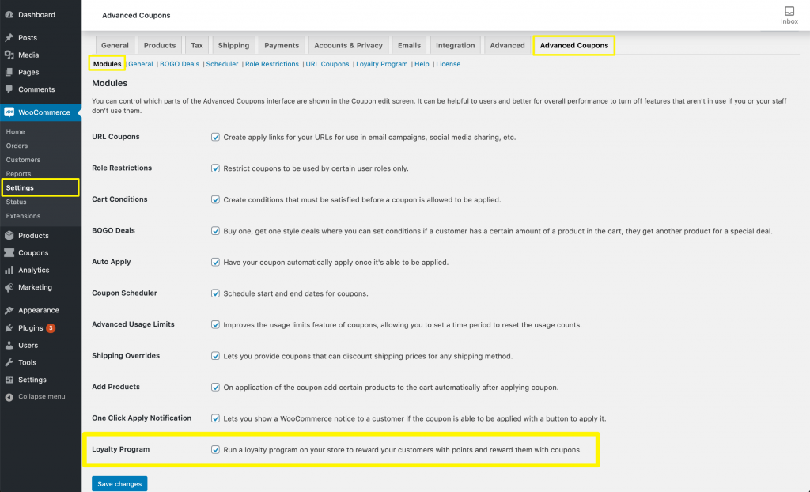Switch to the Integration tab
Viewport: 810px width, 492px height.
[x=455, y=45]
